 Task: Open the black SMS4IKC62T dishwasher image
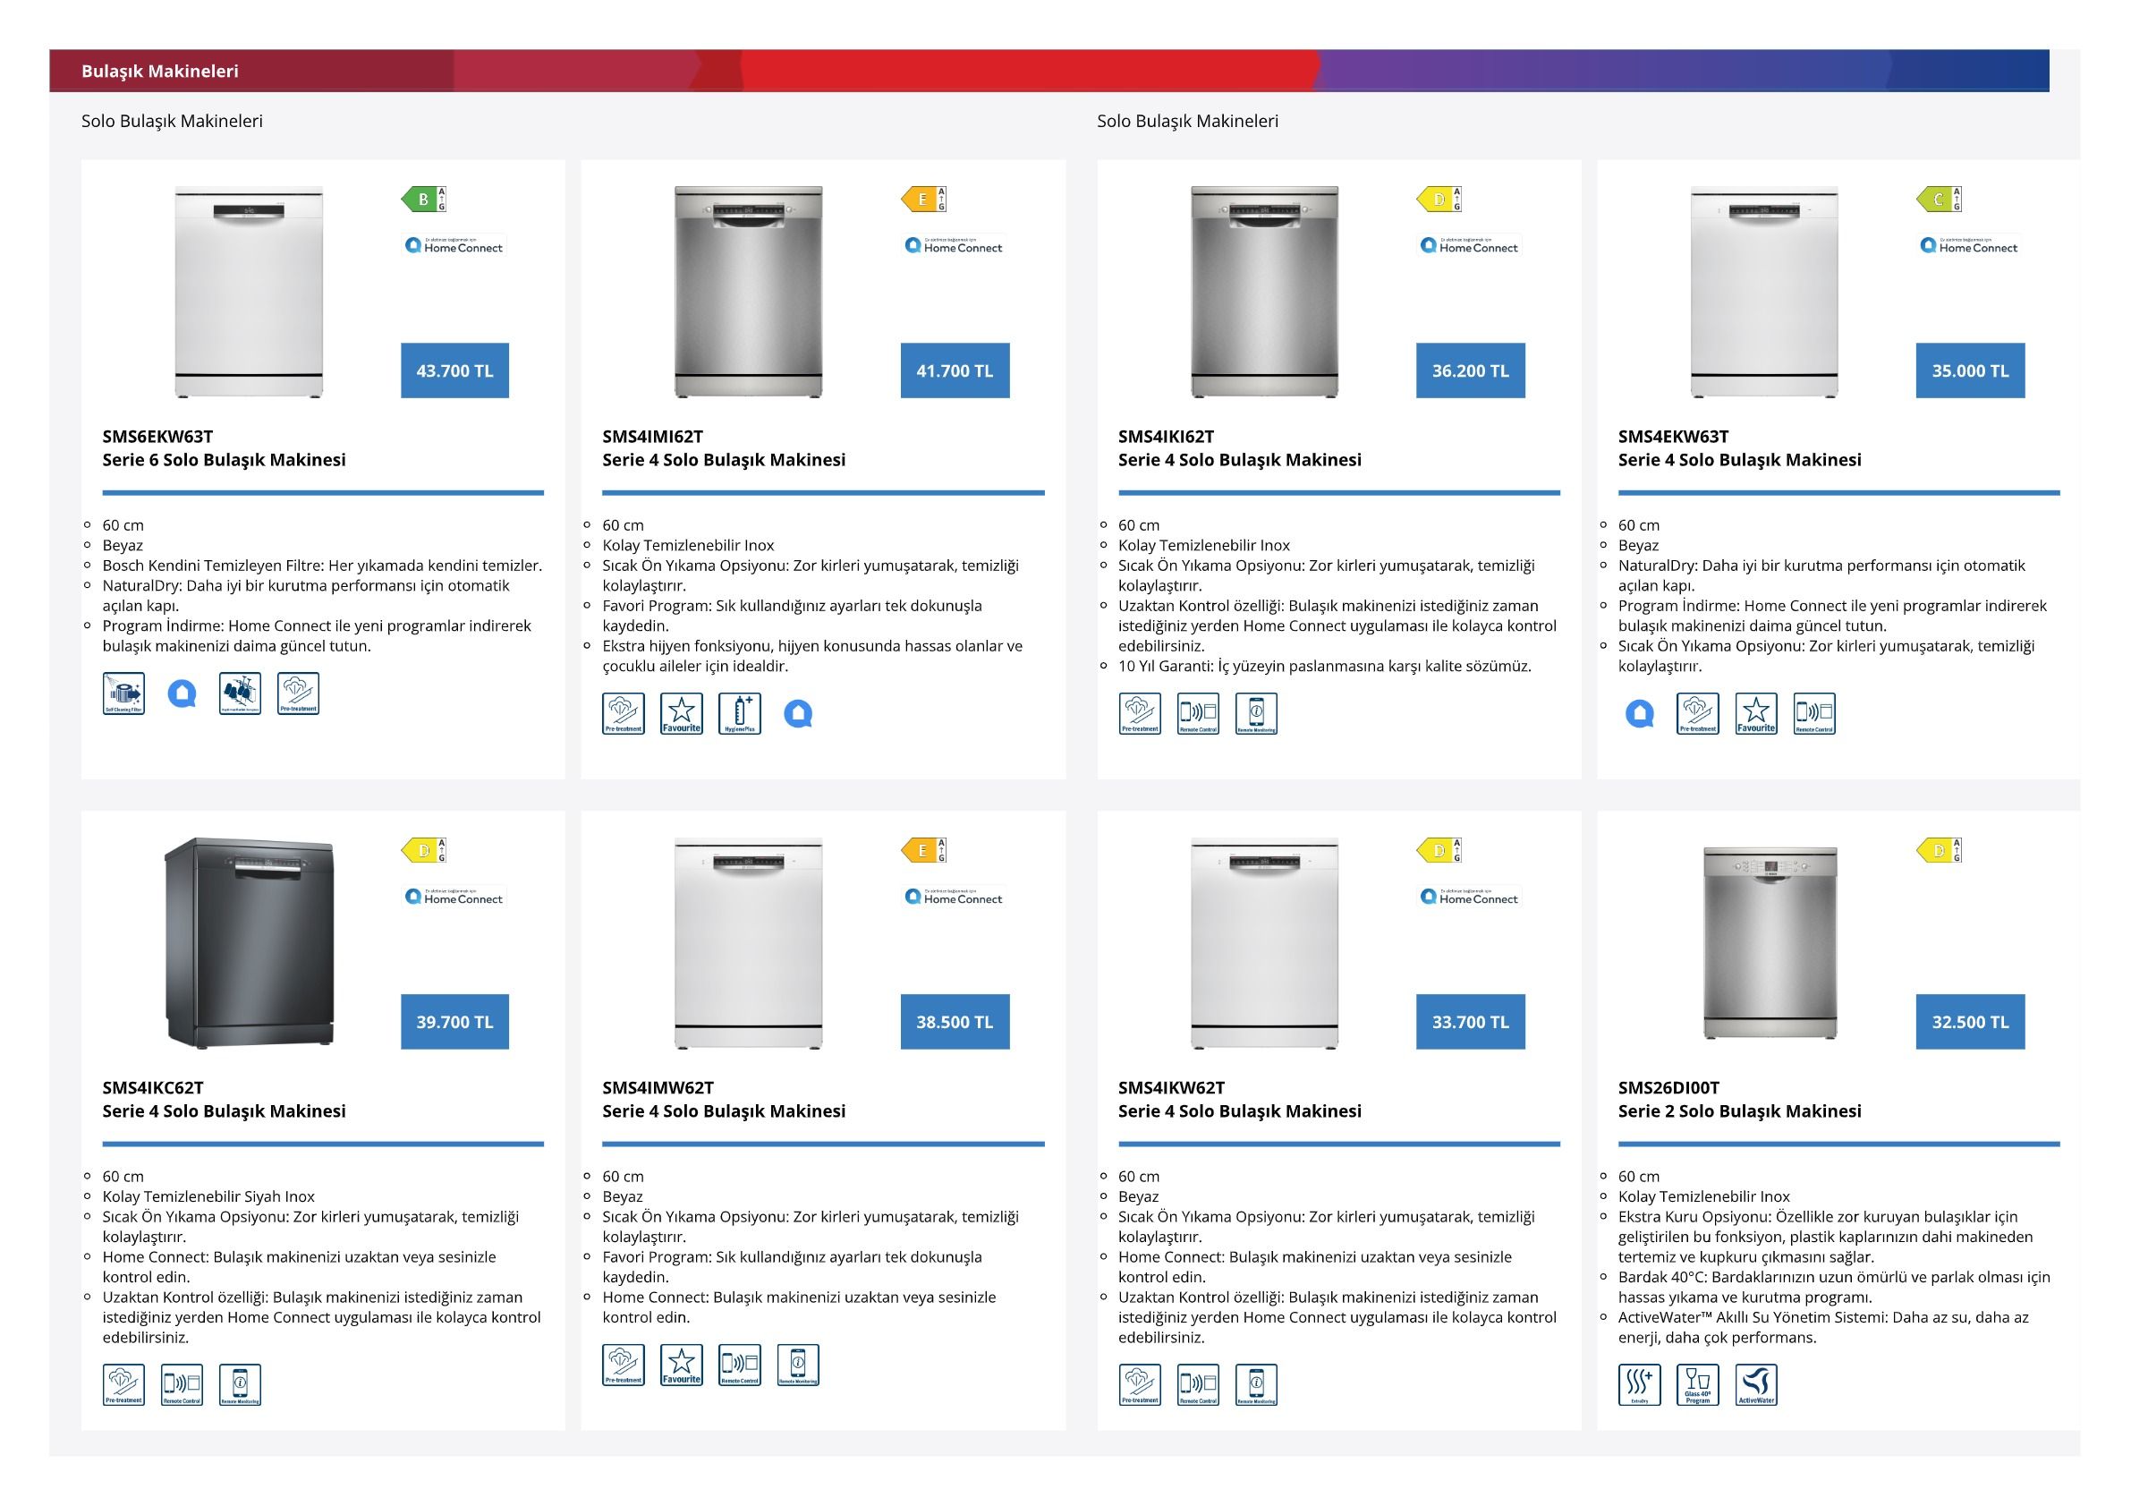coord(249,943)
